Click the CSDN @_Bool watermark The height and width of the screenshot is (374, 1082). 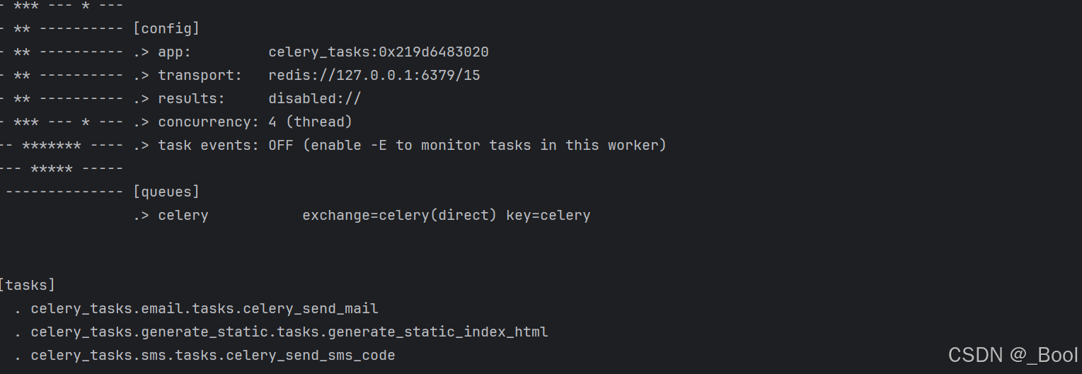click(x=1013, y=355)
